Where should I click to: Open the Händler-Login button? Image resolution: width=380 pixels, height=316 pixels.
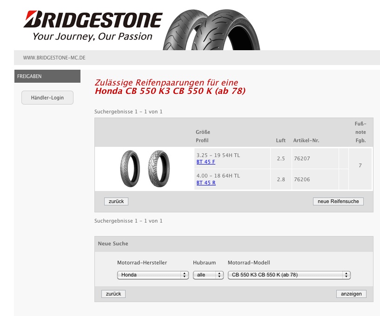(x=47, y=98)
